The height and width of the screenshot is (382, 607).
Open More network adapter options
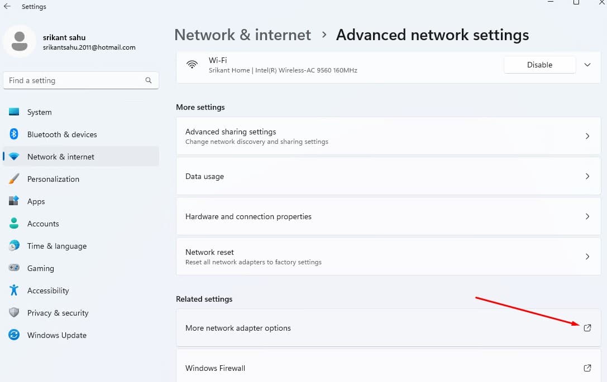pos(388,328)
